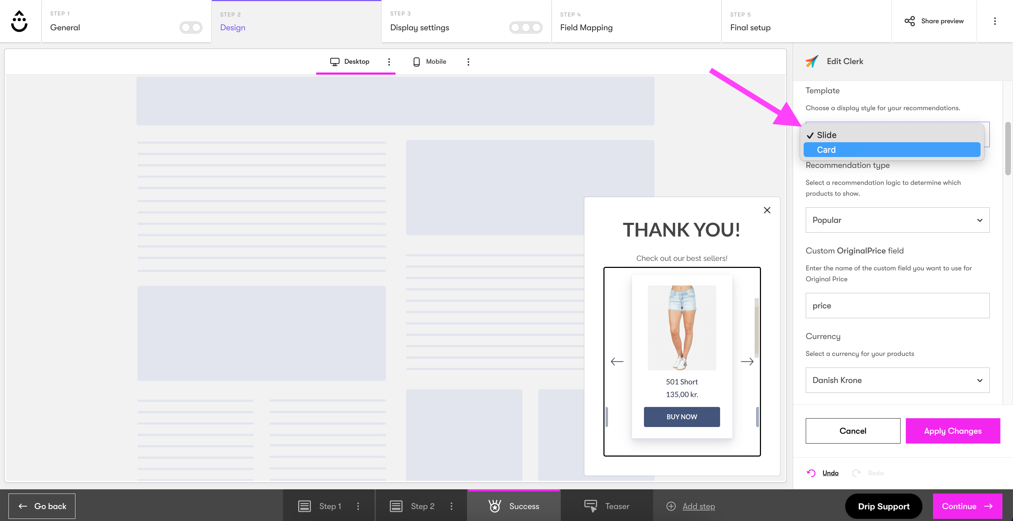This screenshot has width=1013, height=521.
Task: Click the Mobile phone icon
Action: coord(417,62)
